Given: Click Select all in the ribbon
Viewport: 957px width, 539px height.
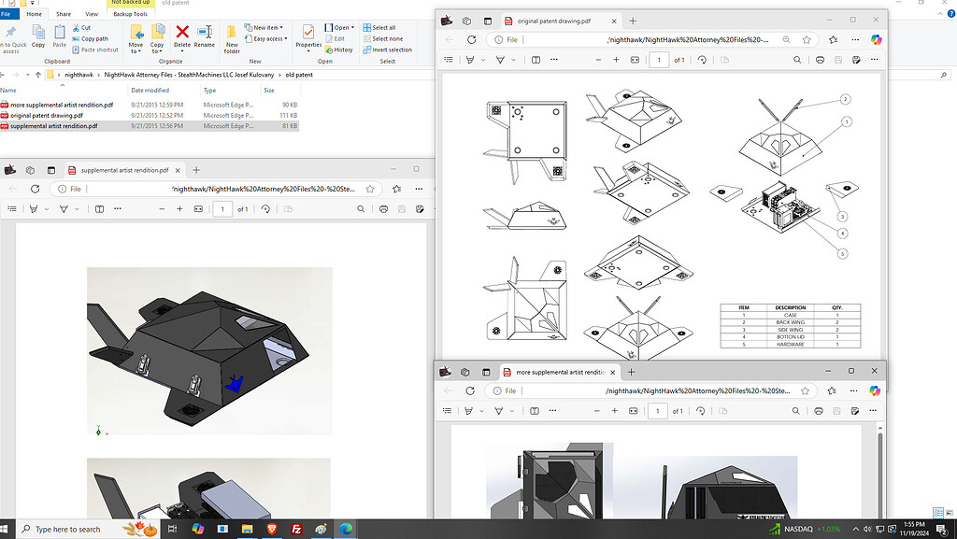Looking at the screenshot, I should [x=383, y=28].
